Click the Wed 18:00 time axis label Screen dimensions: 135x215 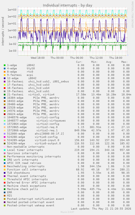37,58
